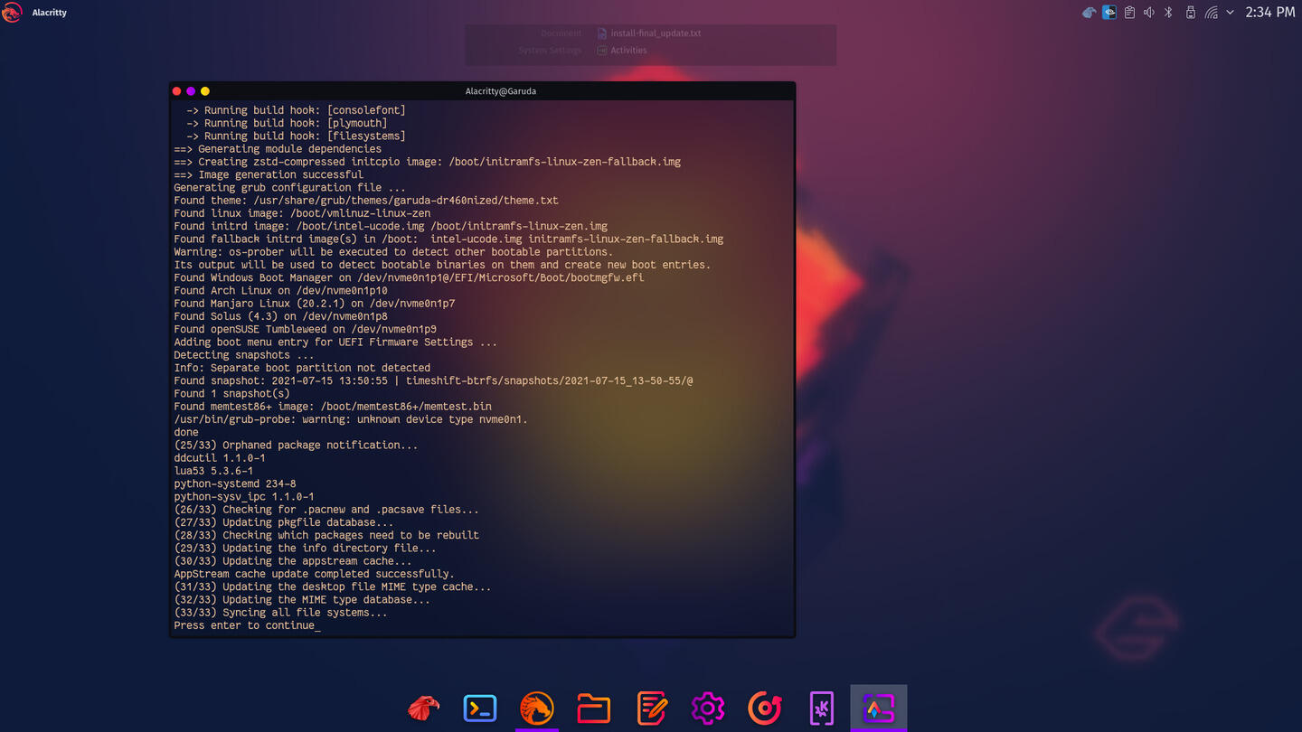
Task: Click the 'Found 1 snapshot(s)' line
Action: [x=231, y=394]
